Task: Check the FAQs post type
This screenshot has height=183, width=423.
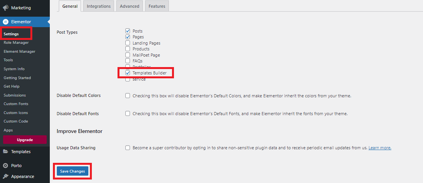Action: click(x=128, y=61)
